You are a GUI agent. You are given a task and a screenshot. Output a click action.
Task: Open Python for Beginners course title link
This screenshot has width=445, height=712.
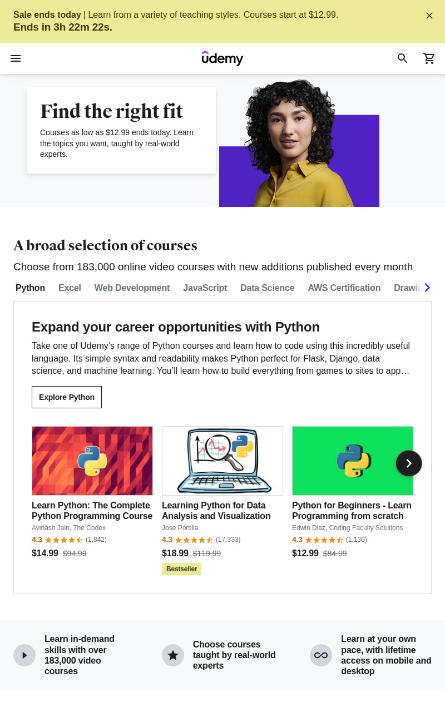click(x=352, y=511)
